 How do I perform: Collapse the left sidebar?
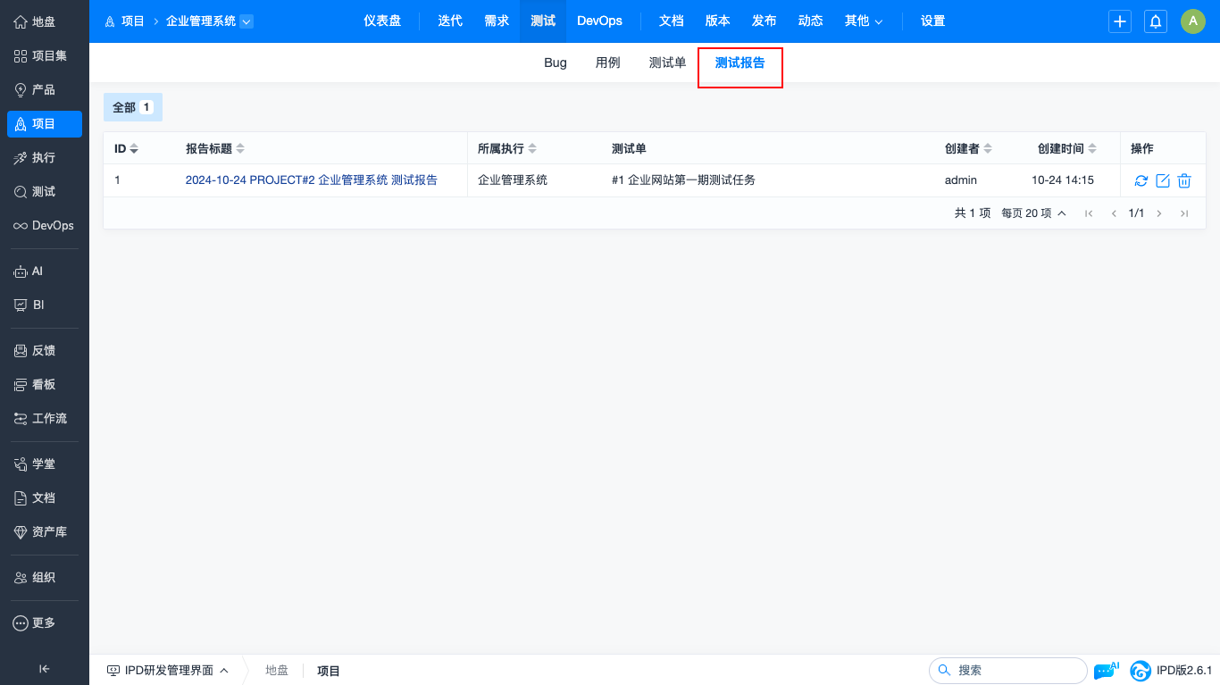pyautogui.click(x=45, y=669)
